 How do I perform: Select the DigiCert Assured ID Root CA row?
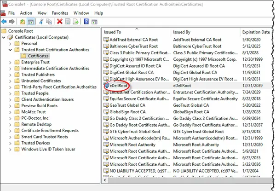click(x=187, y=66)
